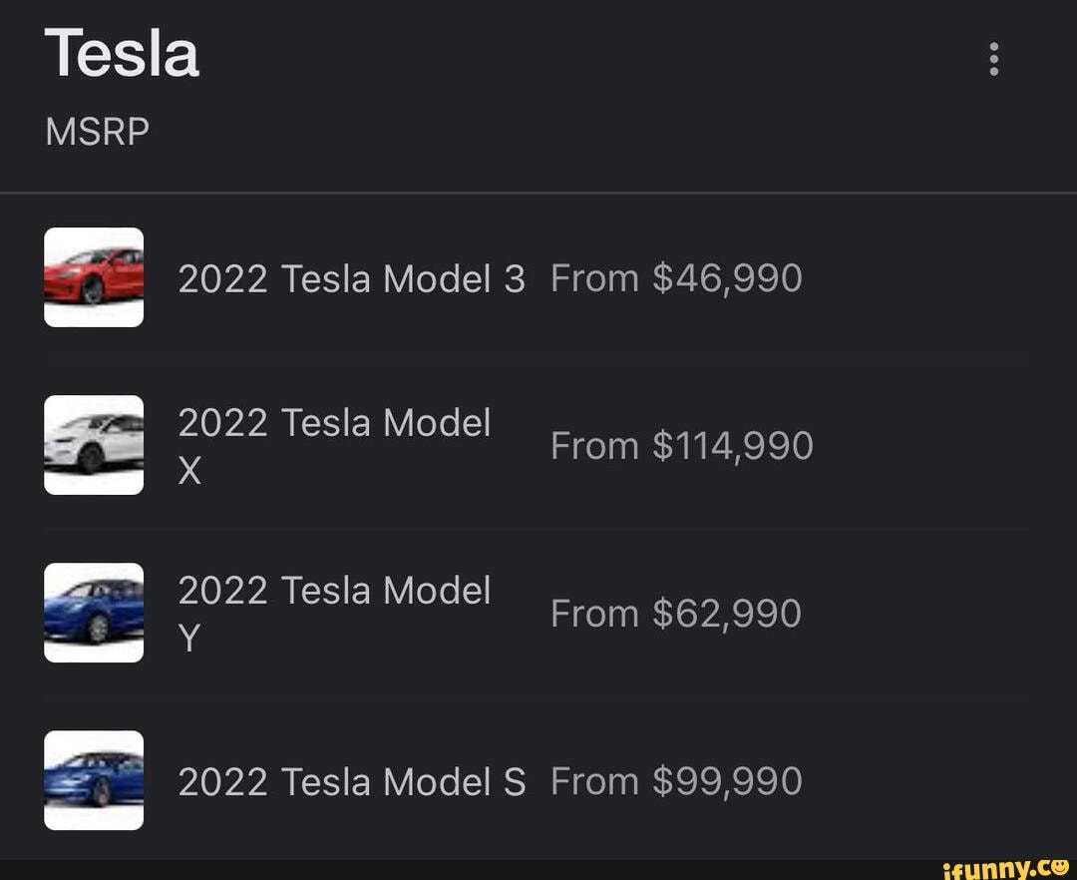Click the blue Tesla Model Y thumbnail
Image resolution: width=1077 pixels, height=880 pixels.
(x=94, y=613)
